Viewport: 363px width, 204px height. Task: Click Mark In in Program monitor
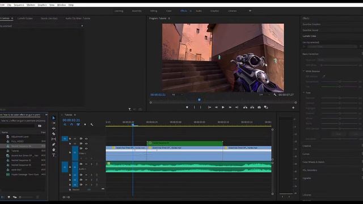click(x=194, y=107)
